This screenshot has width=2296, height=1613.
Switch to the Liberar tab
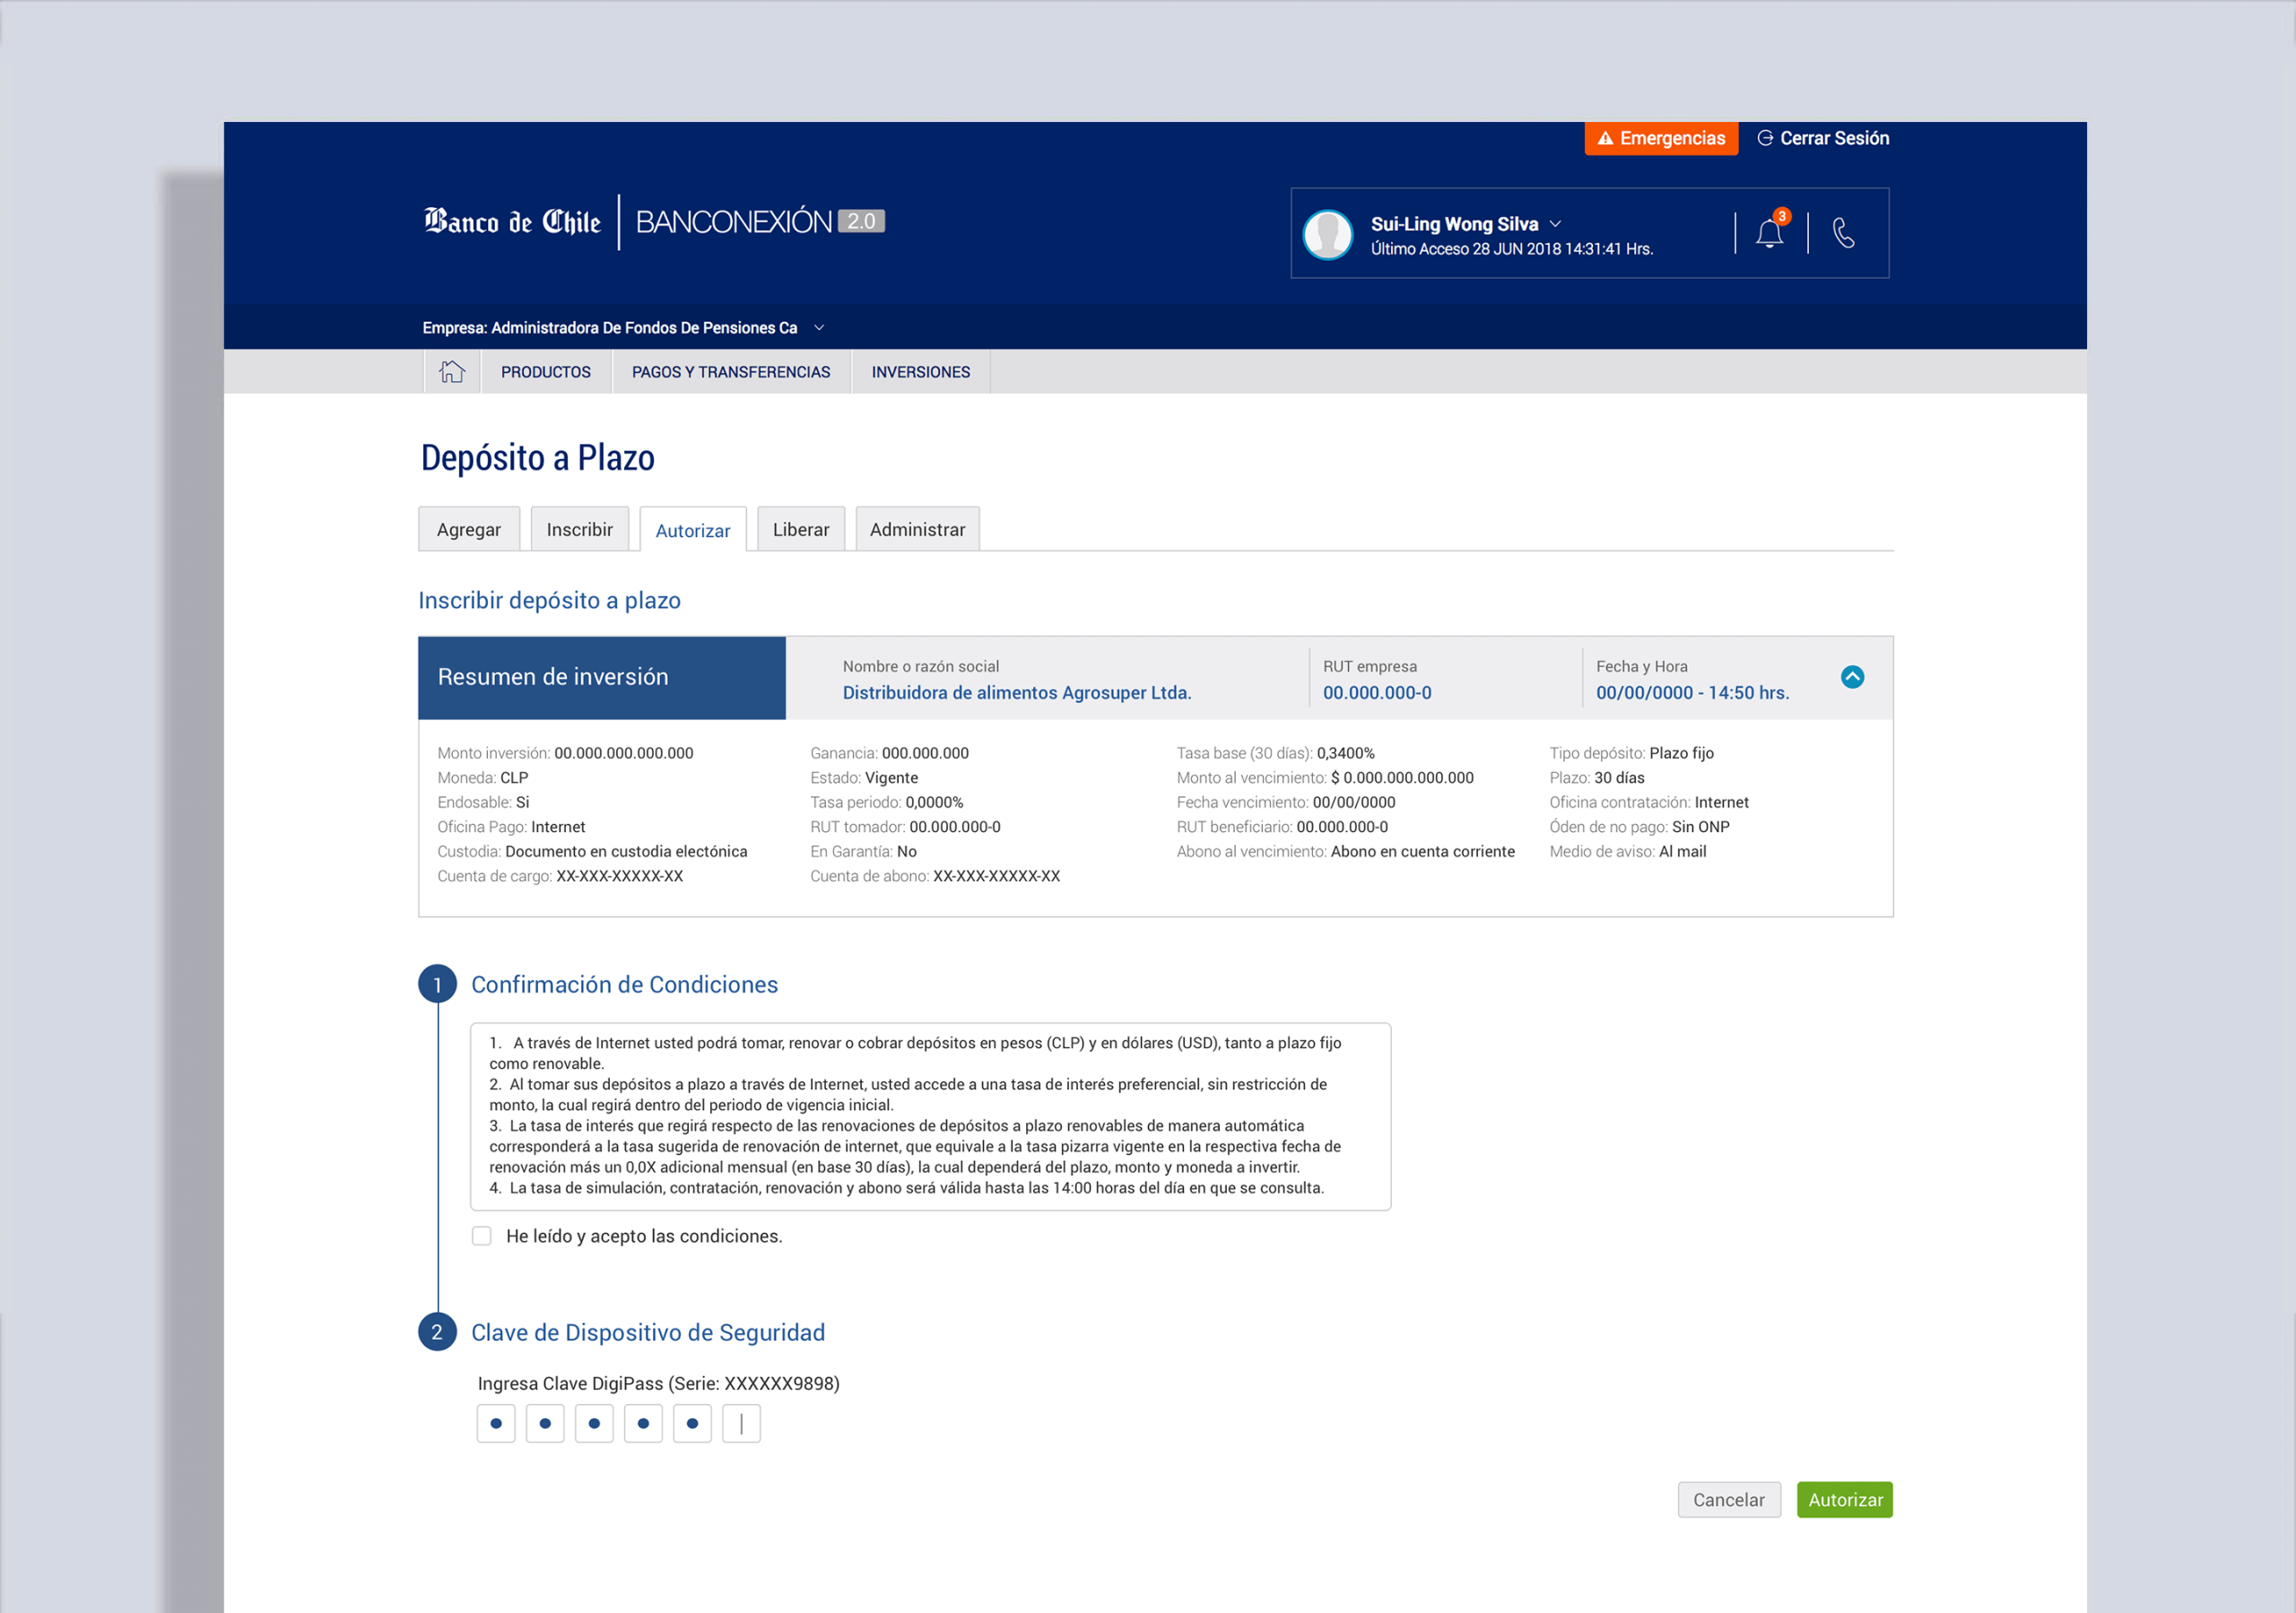801,529
